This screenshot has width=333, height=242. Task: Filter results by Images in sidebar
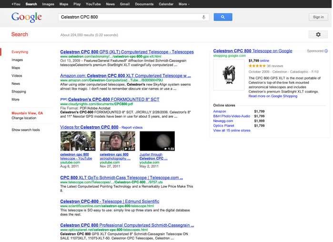(17, 60)
